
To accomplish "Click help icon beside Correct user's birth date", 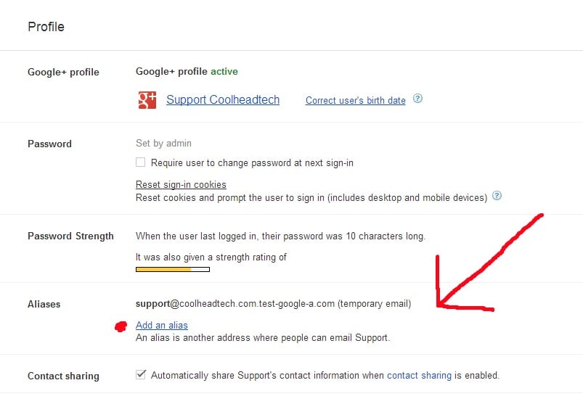I will point(417,99).
